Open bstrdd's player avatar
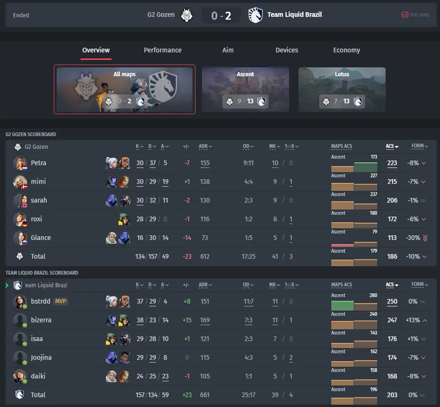 tap(20, 301)
